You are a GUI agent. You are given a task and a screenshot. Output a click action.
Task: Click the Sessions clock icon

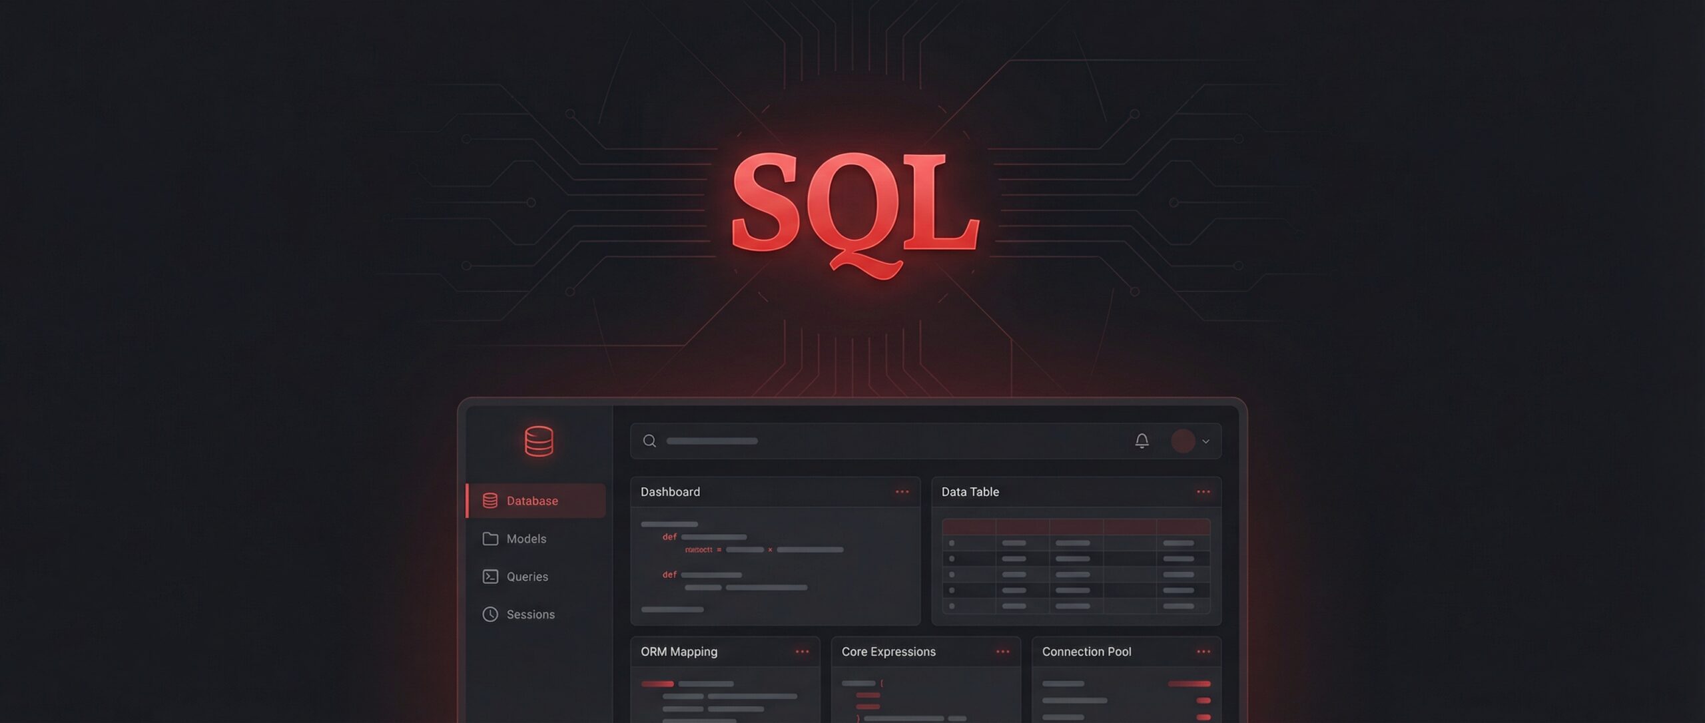tap(490, 614)
